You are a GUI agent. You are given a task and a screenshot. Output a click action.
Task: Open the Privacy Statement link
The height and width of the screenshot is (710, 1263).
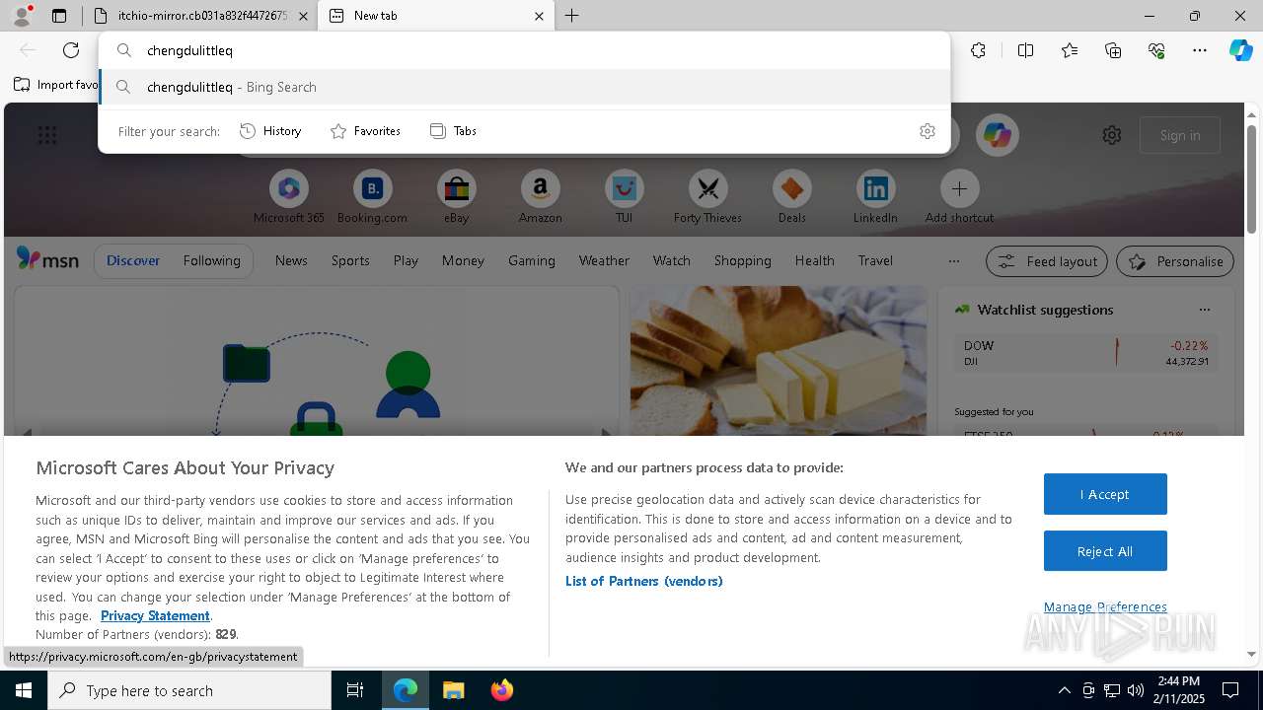pyautogui.click(x=155, y=615)
